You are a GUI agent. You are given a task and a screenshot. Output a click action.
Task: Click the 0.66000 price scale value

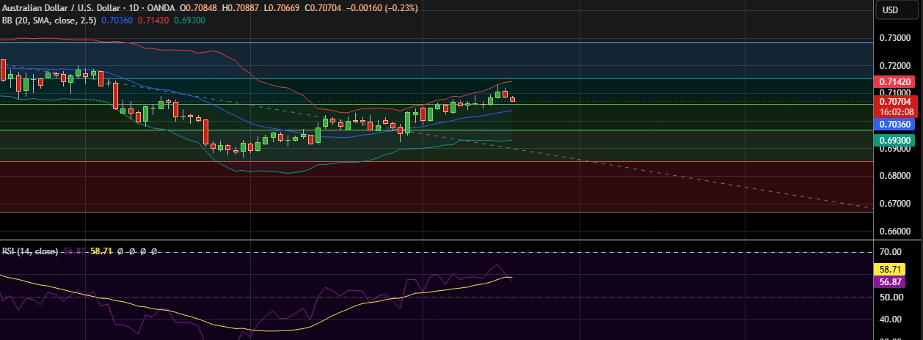pos(894,232)
